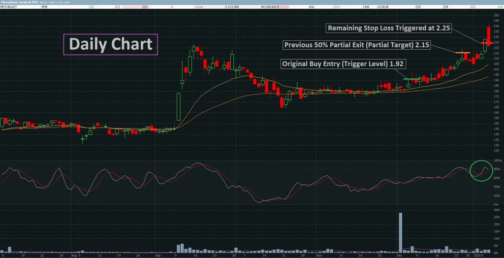Click the 233.7 value in the quote row
The width and height of the screenshot is (504, 258).
click(336, 6)
